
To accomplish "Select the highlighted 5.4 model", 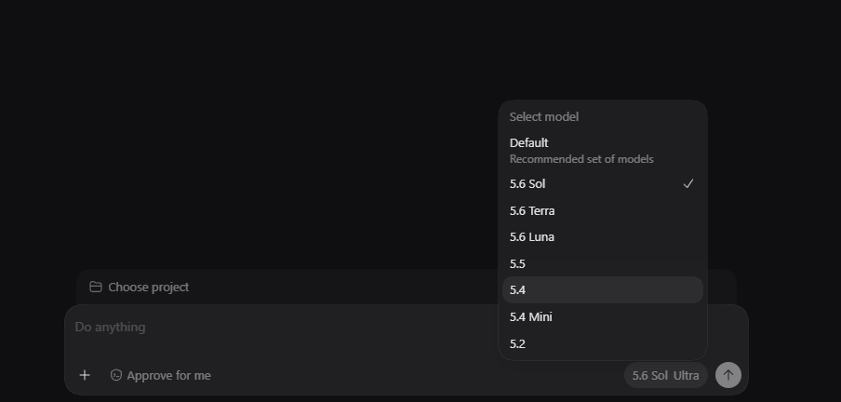I will coord(602,289).
